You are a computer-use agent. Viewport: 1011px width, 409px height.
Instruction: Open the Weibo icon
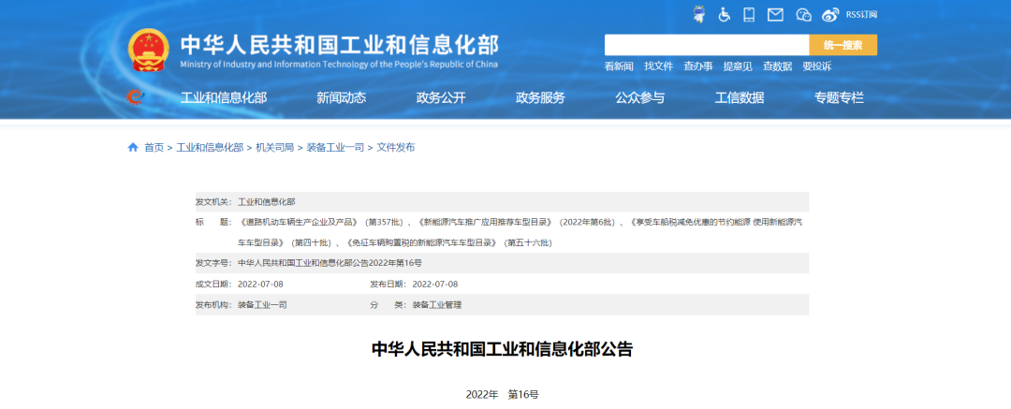(832, 14)
